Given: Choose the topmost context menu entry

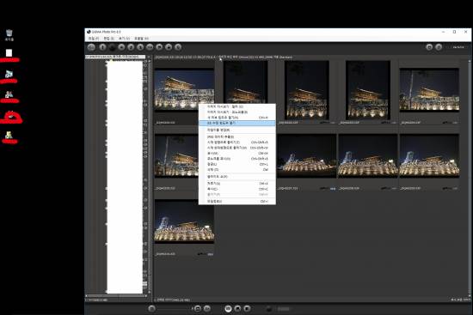Looking at the screenshot, I should 237,106.
